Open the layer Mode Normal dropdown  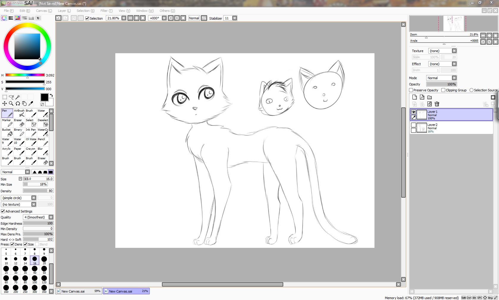(454, 78)
